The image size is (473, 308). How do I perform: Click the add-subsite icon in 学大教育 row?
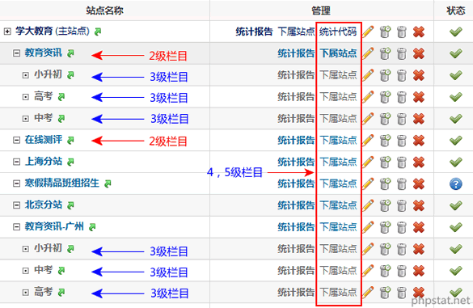click(385, 32)
